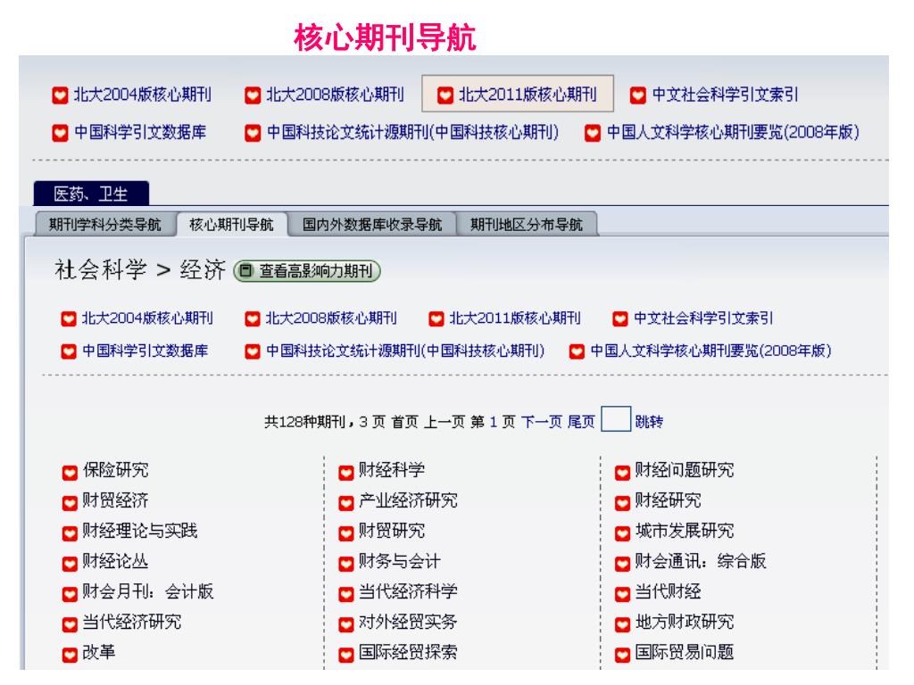Click red icon beside 保险研究
The width and height of the screenshot is (914, 685).
click(x=70, y=473)
